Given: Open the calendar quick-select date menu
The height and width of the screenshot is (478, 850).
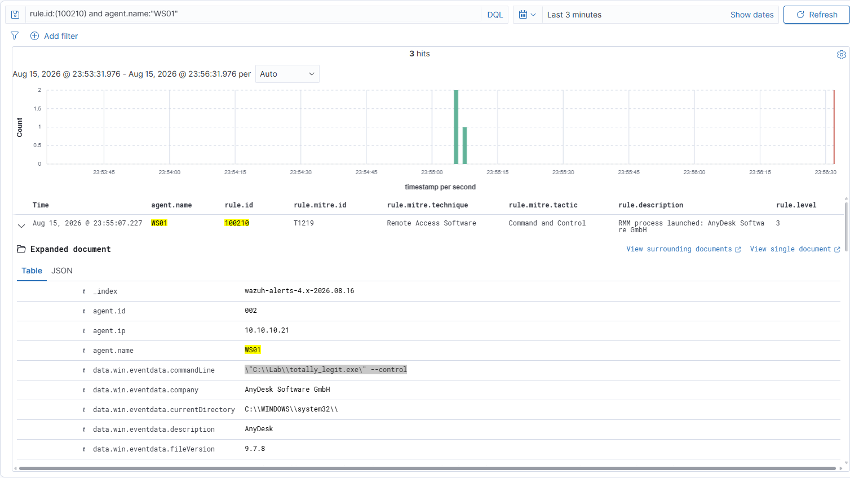Looking at the screenshot, I should [528, 15].
